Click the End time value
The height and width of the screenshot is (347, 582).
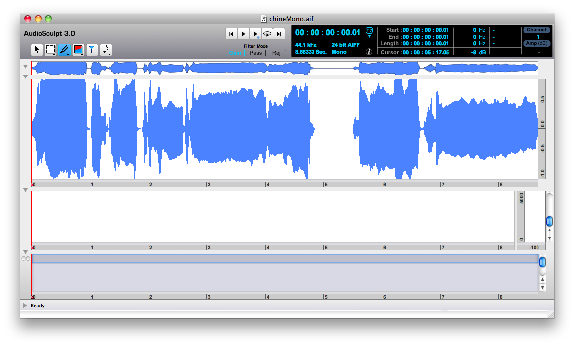click(x=426, y=37)
